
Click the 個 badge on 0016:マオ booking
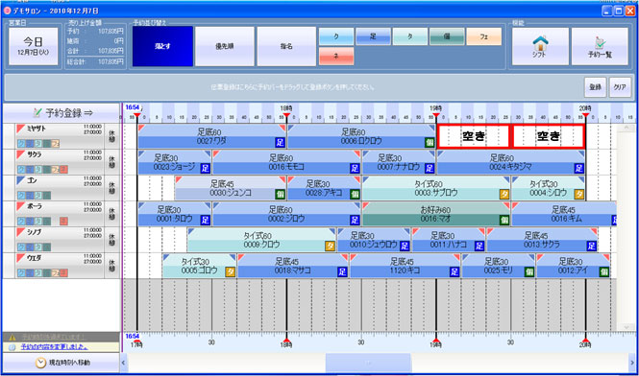click(504, 221)
